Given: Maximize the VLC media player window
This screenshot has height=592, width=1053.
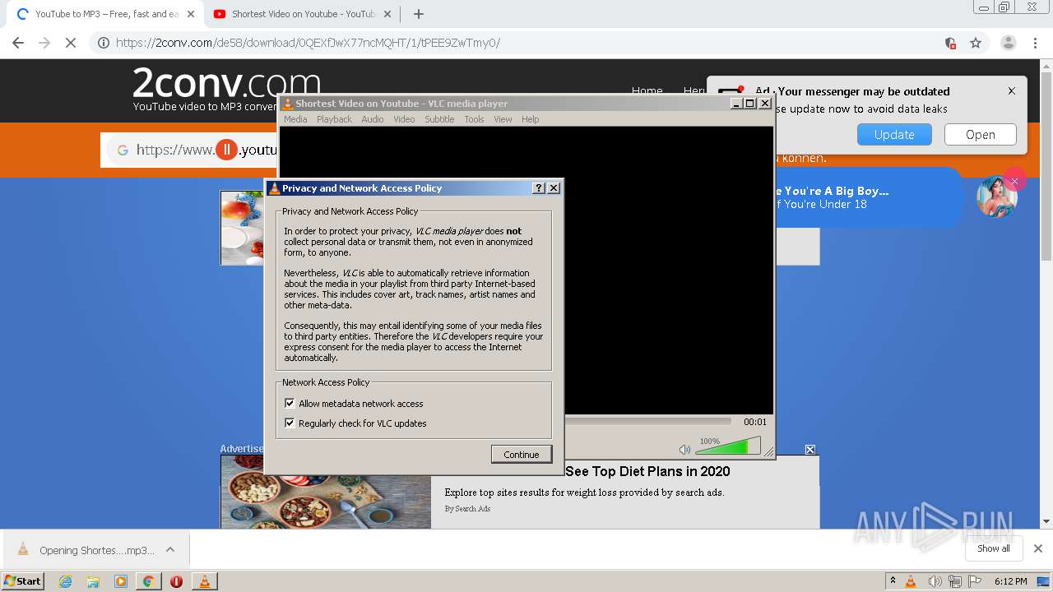Looking at the screenshot, I should tap(749, 104).
